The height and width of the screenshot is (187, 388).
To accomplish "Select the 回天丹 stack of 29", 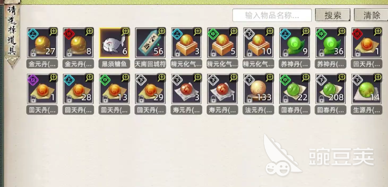I will pyautogui.click(x=150, y=89).
